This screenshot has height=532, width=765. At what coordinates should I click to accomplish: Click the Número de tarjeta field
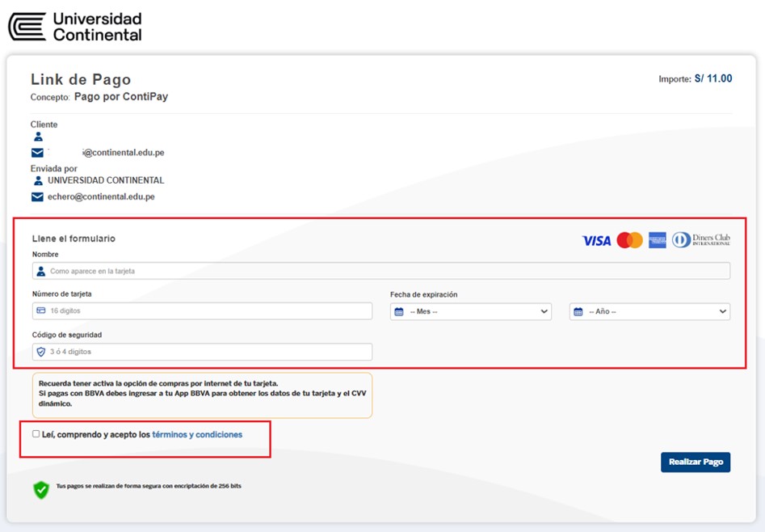click(202, 310)
